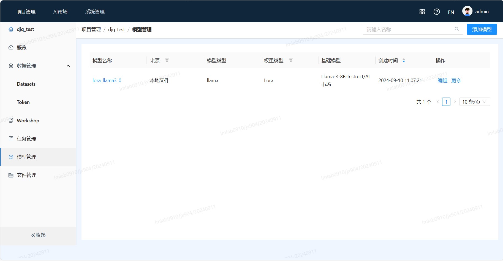
Task: Switch language to EN
Action: coord(451,12)
